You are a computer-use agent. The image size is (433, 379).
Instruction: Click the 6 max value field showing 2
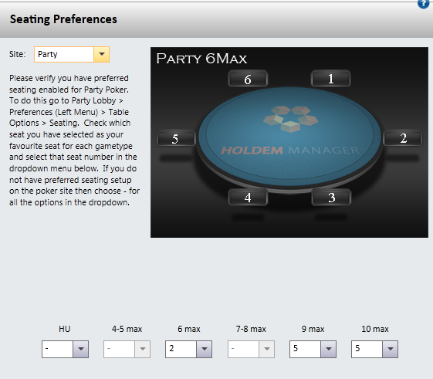point(181,349)
